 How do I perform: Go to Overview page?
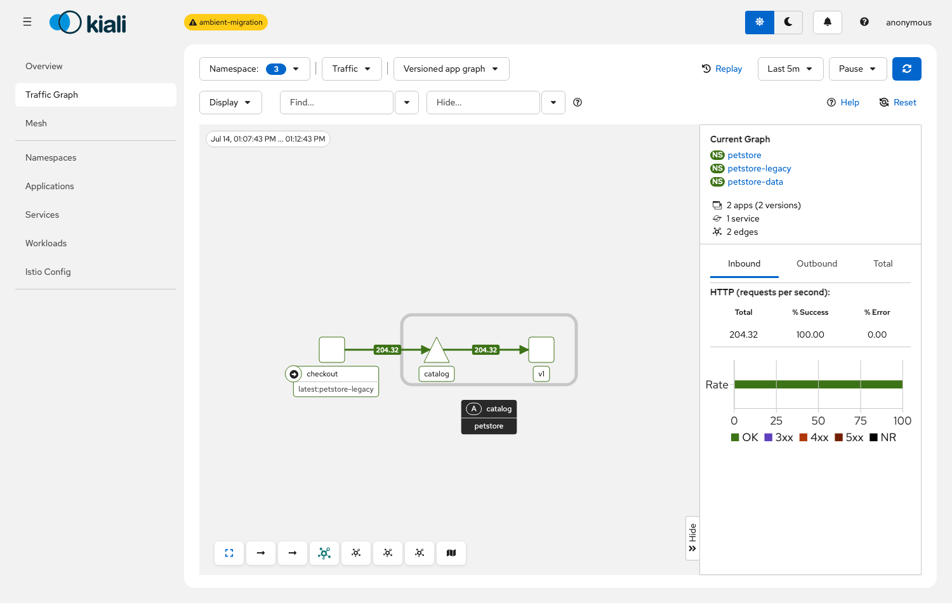click(x=96, y=66)
